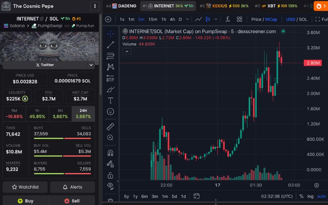Open the indicators fx button
328x205 pixels.
pos(228,19)
